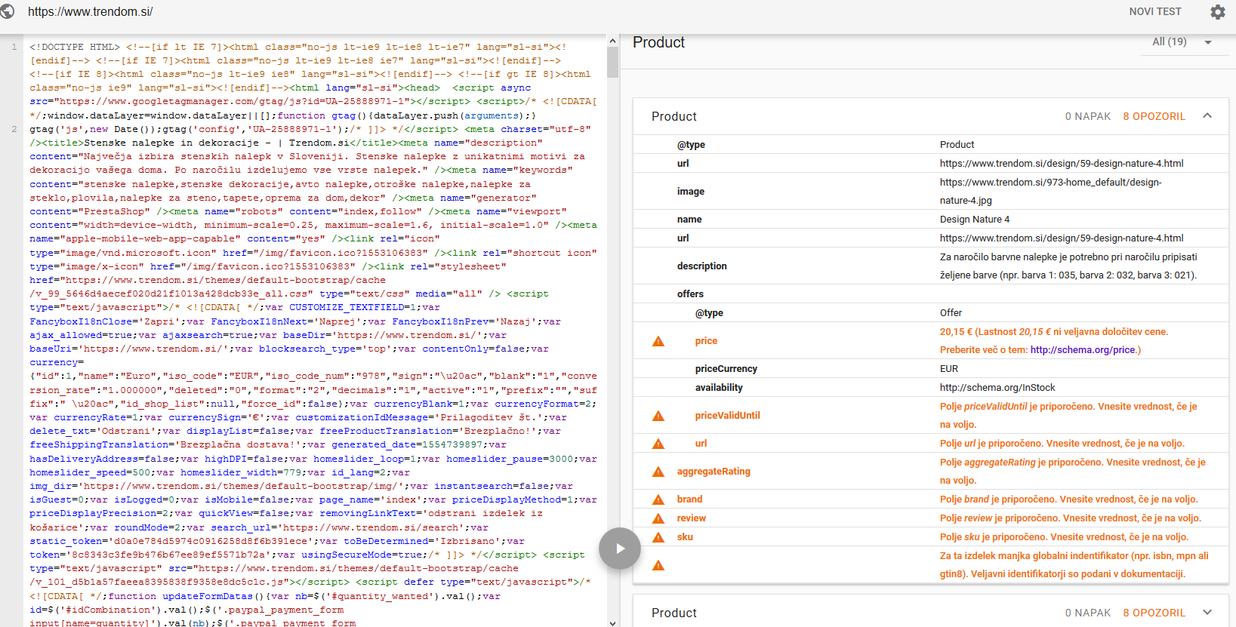
Task: Select the description property label
Action: click(702, 266)
